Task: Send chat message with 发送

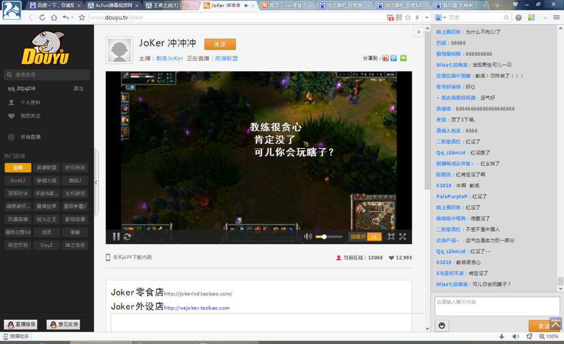Action: 544,325
